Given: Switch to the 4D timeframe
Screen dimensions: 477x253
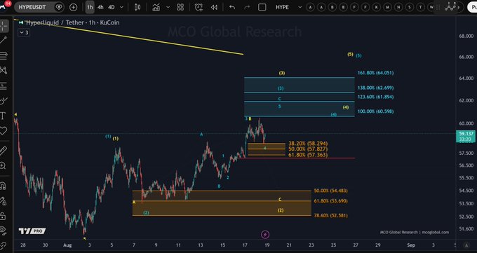Looking at the screenshot, I should [x=112, y=7].
